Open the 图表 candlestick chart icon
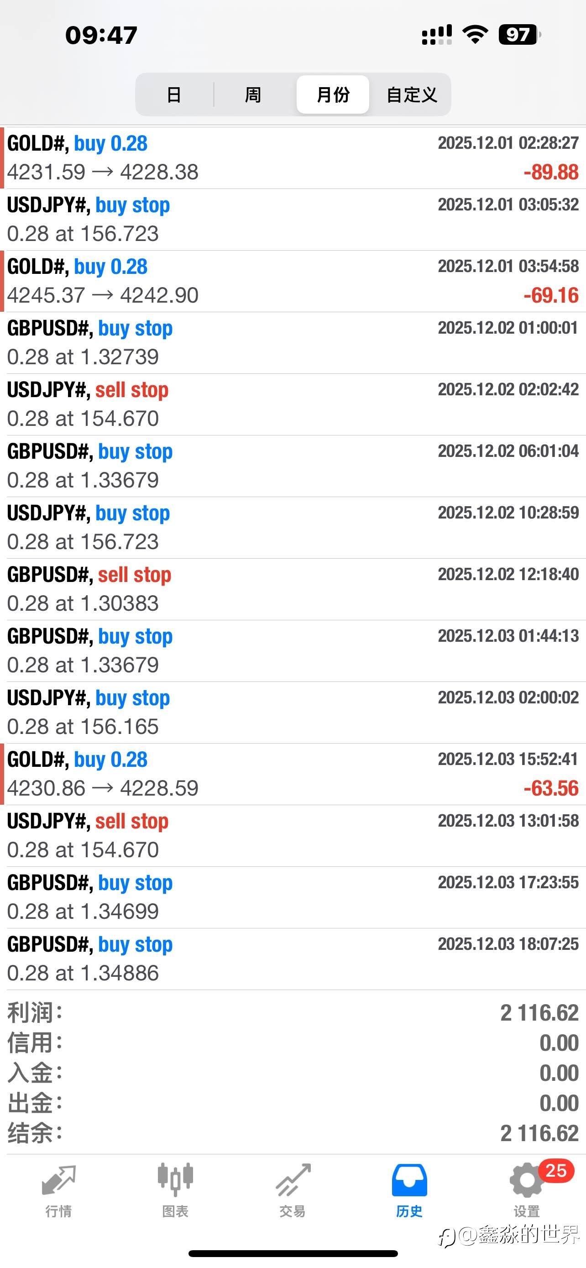Screen dimensions: 586x1268 click(x=175, y=1180)
